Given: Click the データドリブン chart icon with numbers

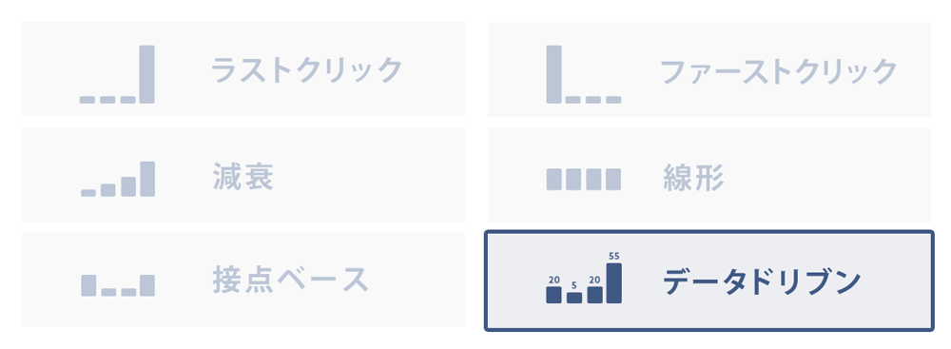Looking at the screenshot, I should point(584,278).
